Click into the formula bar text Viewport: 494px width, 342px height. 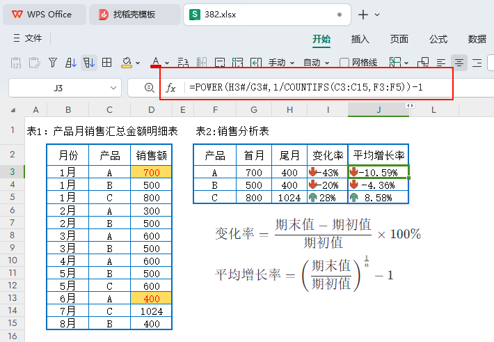tap(305, 87)
